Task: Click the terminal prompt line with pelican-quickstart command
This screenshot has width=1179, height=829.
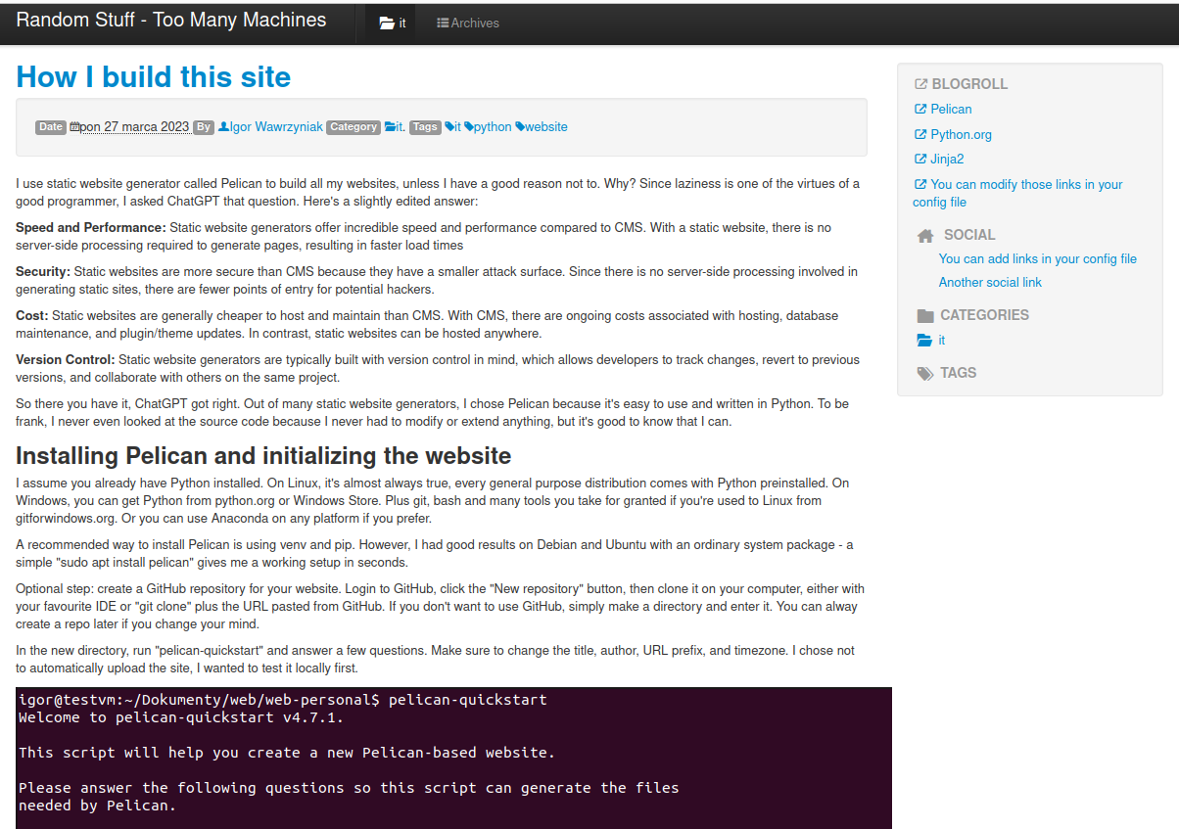Action: pyautogui.click(x=283, y=700)
